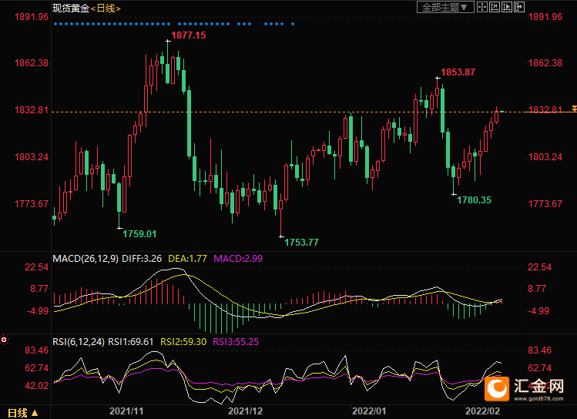Click the RSI2:59.30 value
The image size is (577, 419).
pos(183,342)
